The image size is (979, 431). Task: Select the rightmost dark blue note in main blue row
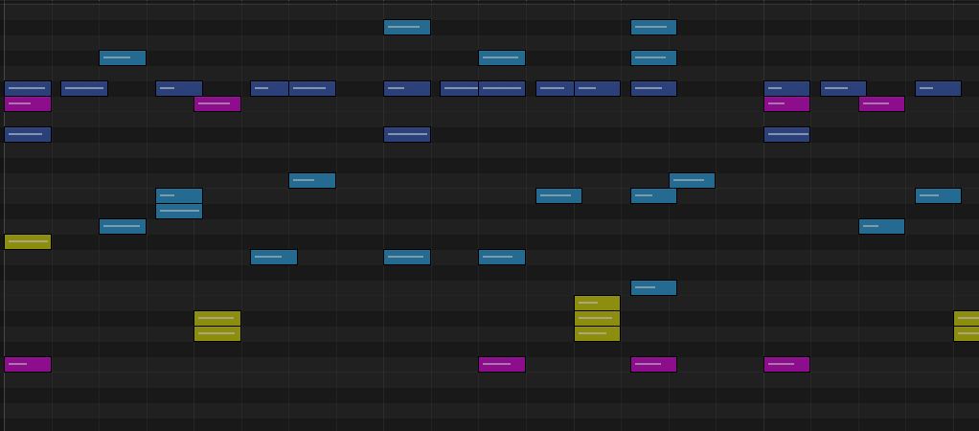[938, 88]
